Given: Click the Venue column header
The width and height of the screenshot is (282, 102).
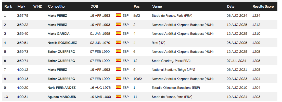Looking at the screenshot, I should [157, 6].
